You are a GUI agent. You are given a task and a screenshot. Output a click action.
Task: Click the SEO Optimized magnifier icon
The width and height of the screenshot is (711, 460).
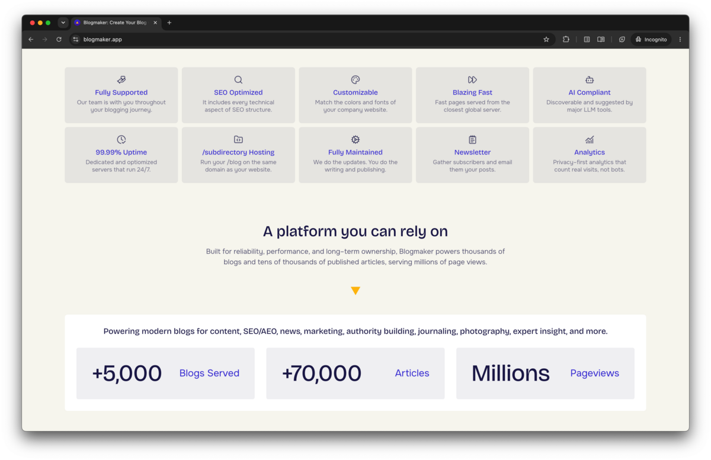(238, 79)
